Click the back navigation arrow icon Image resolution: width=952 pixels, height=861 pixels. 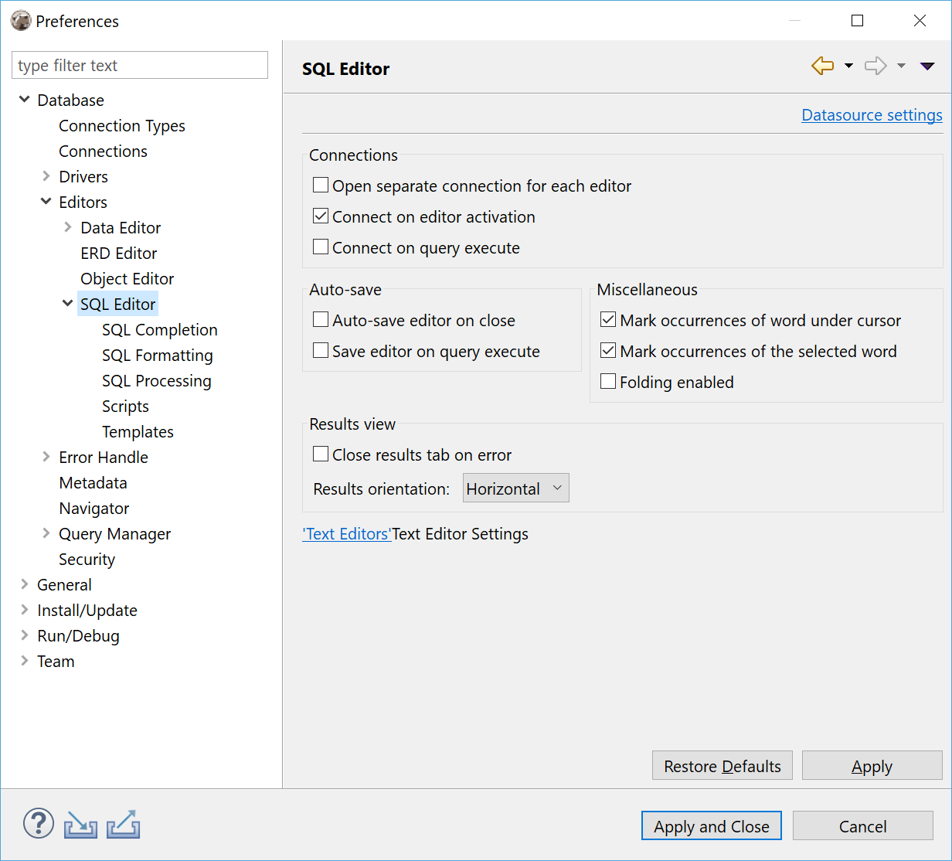coord(822,66)
